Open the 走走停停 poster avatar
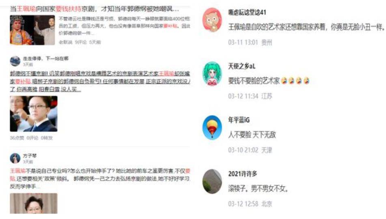Viewport: 386px width, 219px height. pos(15,61)
